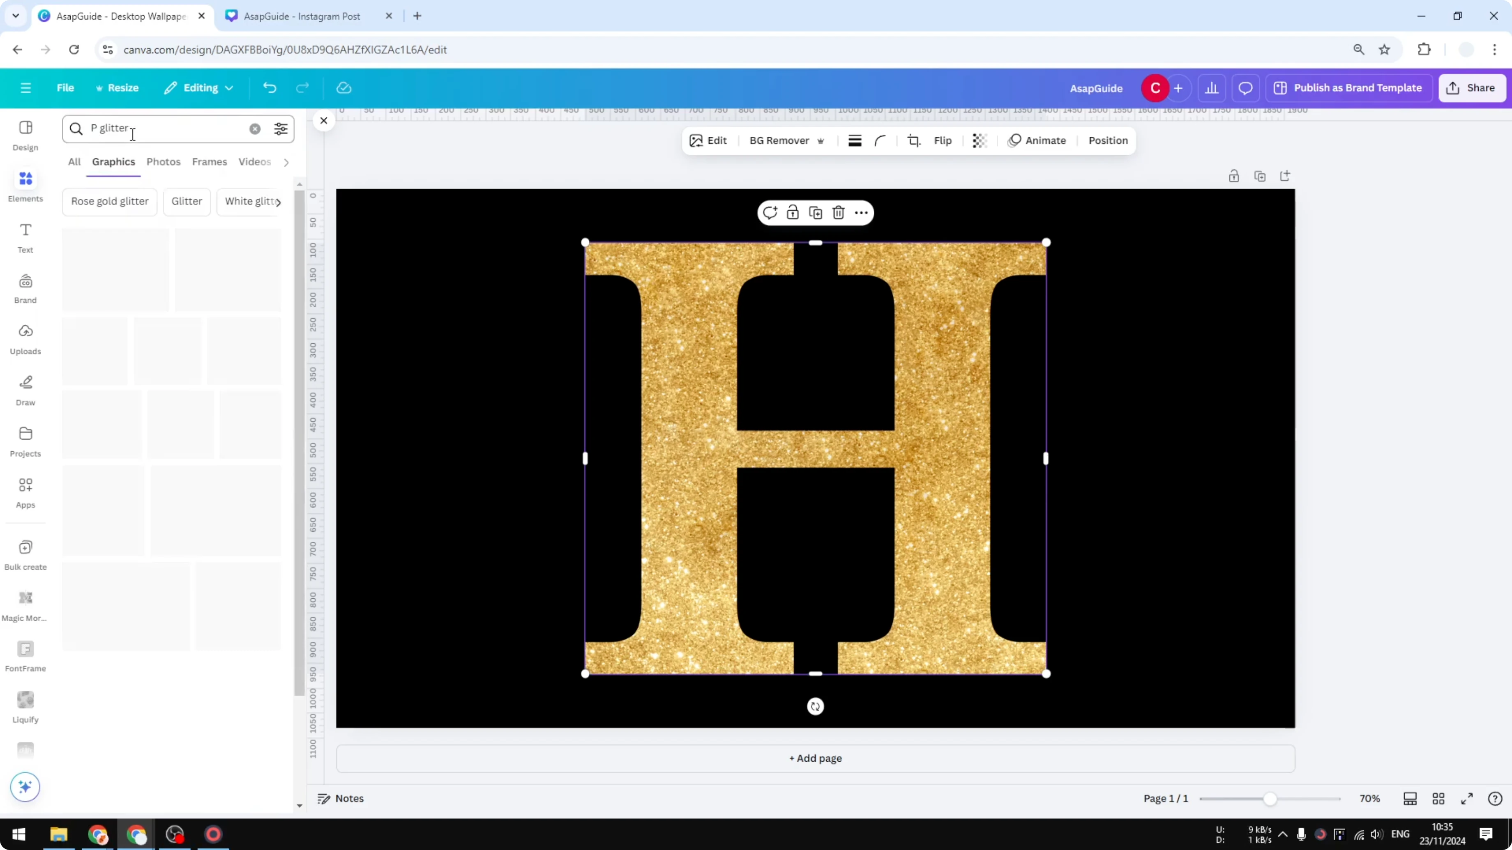Open the File menu

click(65, 87)
